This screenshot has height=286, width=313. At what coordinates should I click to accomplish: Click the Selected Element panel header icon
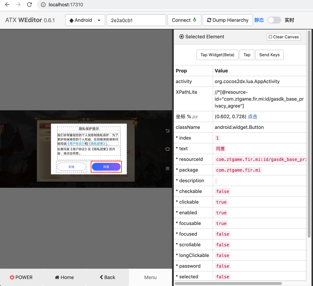(x=181, y=37)
